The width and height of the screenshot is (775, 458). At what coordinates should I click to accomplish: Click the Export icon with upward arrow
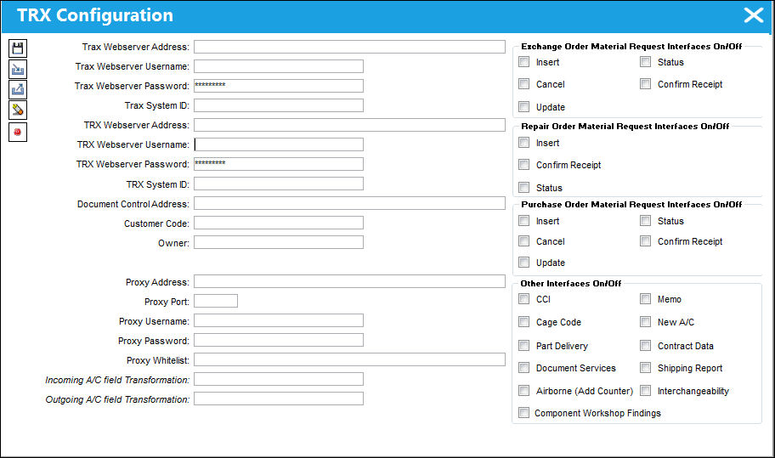(18, 89)
